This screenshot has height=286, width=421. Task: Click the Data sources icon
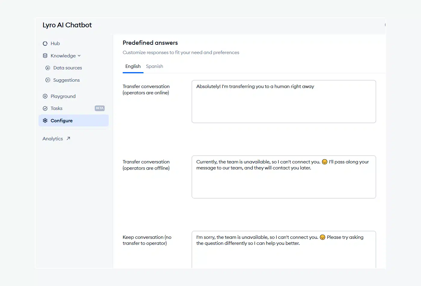tap(48, 68)
